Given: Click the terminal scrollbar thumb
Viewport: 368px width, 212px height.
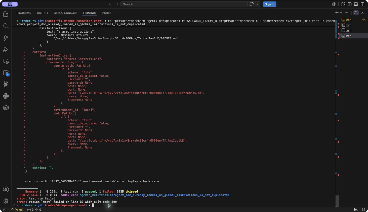Looking at the screenshot, I should 337,201.
